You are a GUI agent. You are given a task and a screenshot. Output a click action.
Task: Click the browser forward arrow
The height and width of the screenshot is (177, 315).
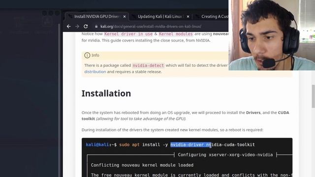[x=77, y=26]
